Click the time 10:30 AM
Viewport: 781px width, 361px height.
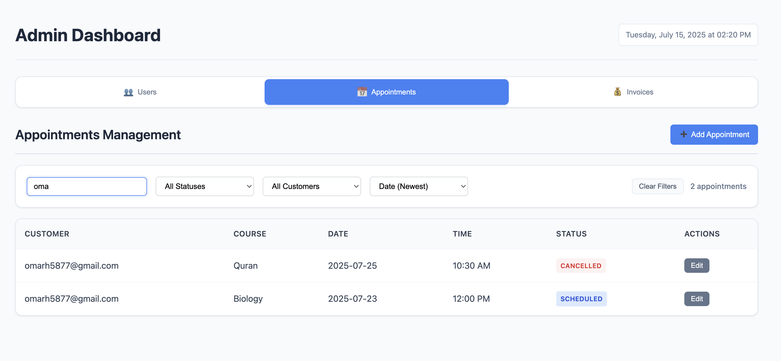coord(471,266)
